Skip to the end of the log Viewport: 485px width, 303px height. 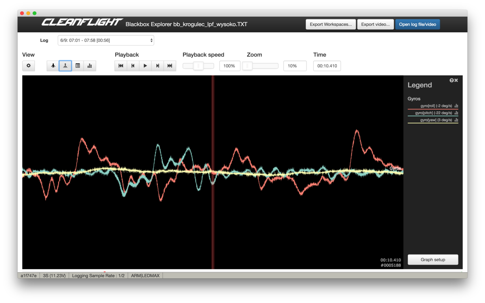point(169,66)
